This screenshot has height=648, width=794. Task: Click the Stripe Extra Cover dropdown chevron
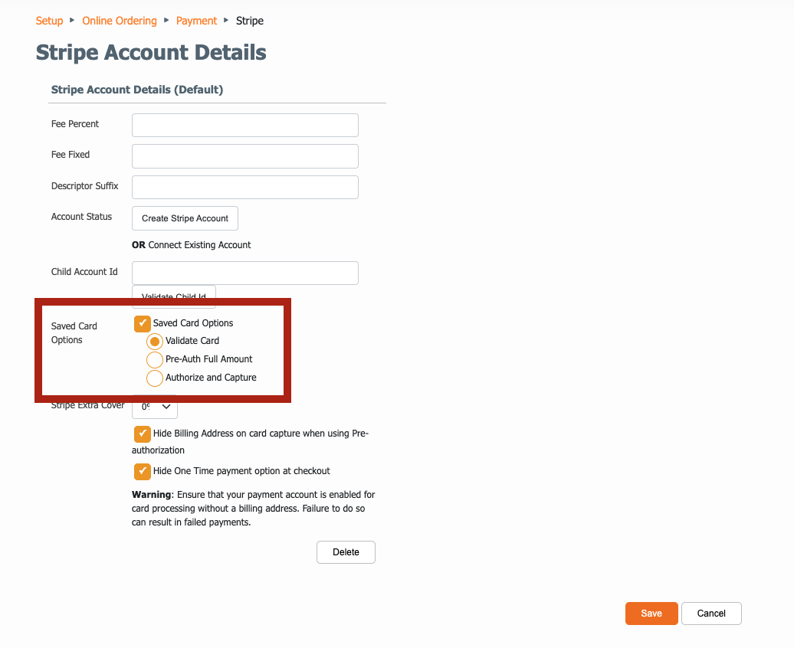click(x=166, y=407)
